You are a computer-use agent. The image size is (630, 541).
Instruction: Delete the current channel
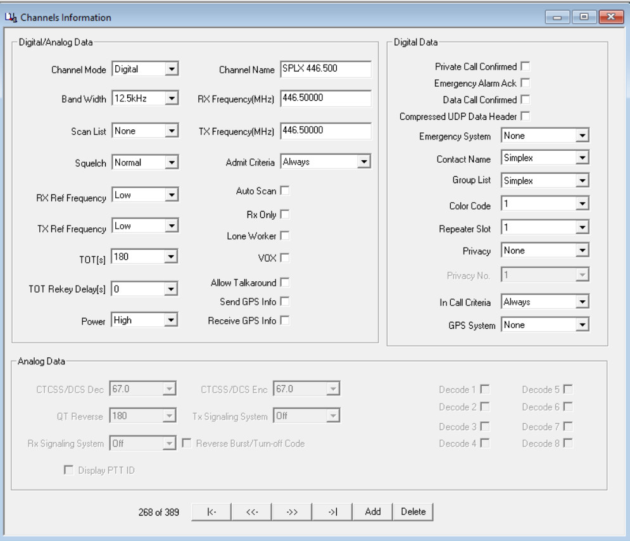(413, 512)
